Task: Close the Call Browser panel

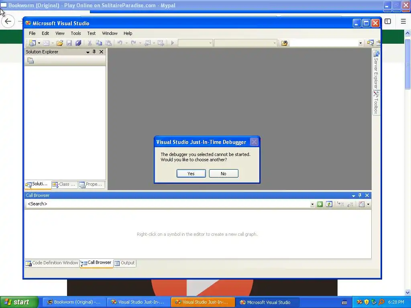Action: point(367,195)
